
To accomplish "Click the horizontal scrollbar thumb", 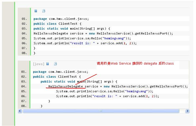I will point(101,111).
